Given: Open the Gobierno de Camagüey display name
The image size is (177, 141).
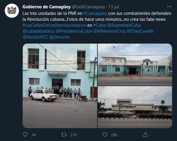Looking at the screenshot, I should pyautogui.click(x=47, y=7).
